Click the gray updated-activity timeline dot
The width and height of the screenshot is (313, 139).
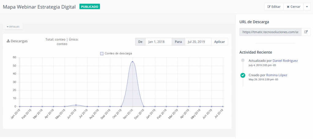pyautogui.click(x=243, y=60)
